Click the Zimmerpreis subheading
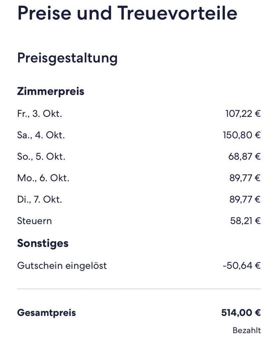 point(50,91)
